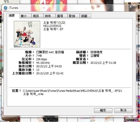Image resolution: width=140 pixels, height=122 pixels.
Task: Click the song title 오늘 뭐해? (3:22)
Action: click(x=54, y=23)
